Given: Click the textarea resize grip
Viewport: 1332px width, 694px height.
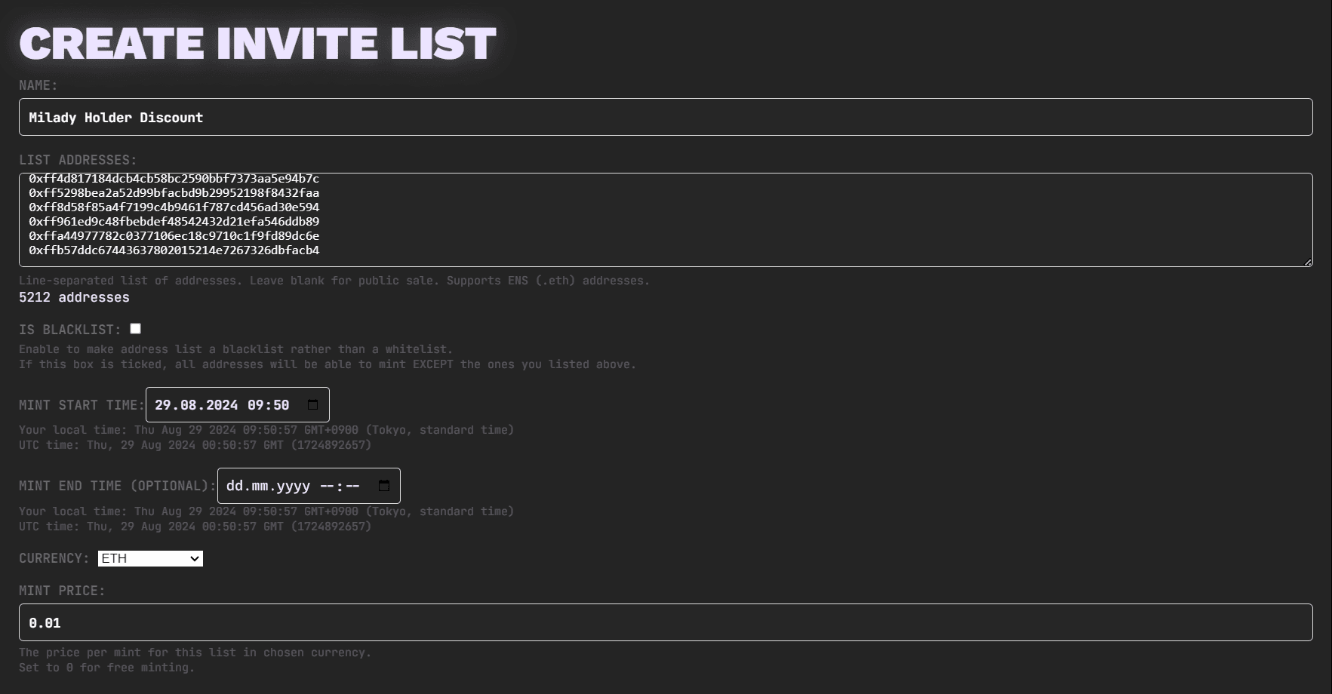Looking at the screenshot, I should click(x=1309, y=262).
